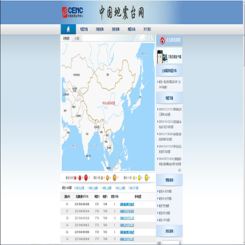Click the more link below the news list

click(x=180, y=170)
